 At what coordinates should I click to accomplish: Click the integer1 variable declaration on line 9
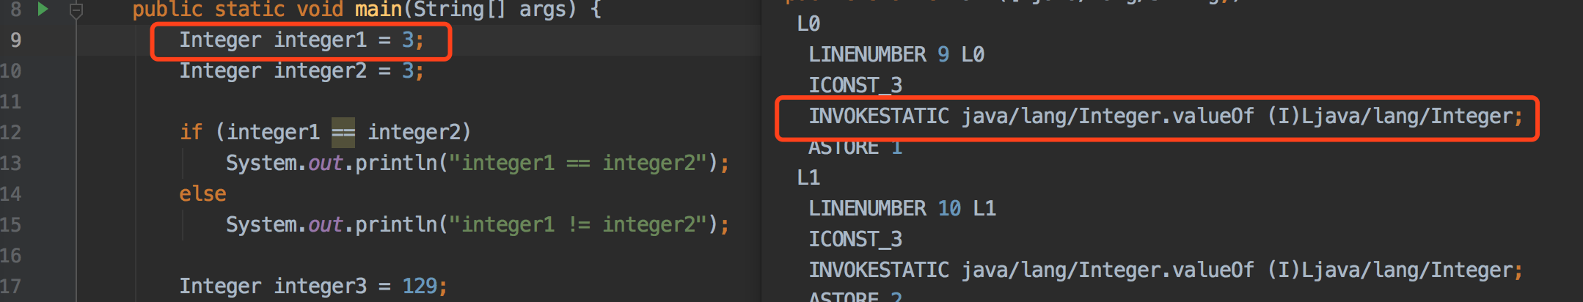(x=320, y=40)
